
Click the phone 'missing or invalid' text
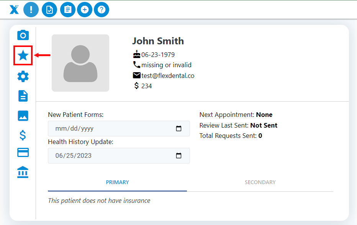166,65
